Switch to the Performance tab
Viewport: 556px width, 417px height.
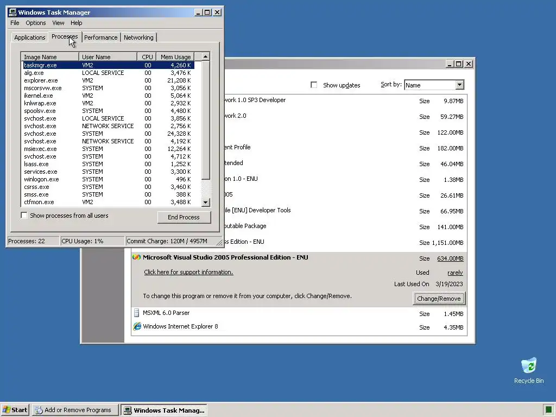point(100,37)
